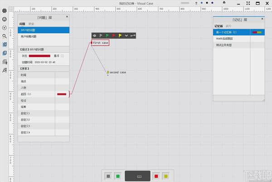Click the dark center button in bottom toolbar
This screenshot has width=272, height=182.
coord(137,176)
